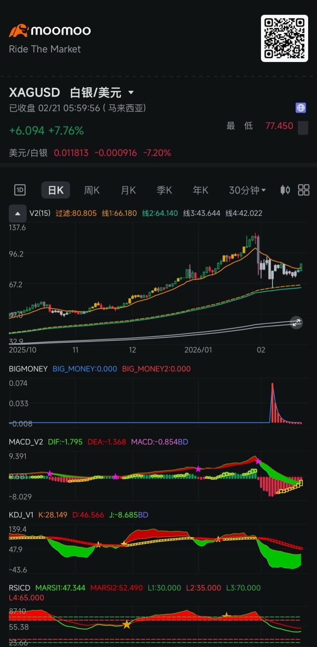
Task: Tap the 137.6 price axis label
Action: (17, 227)
